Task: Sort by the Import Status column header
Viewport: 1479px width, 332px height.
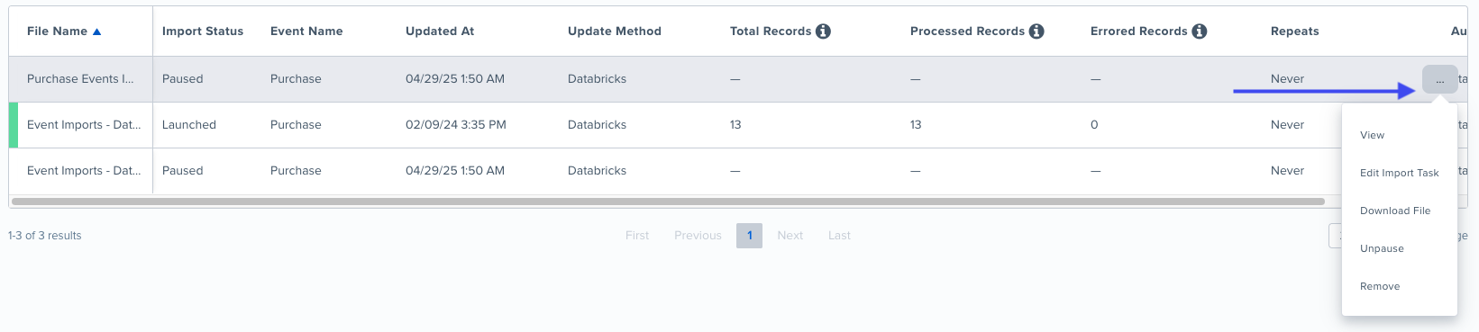Action: 203,31
